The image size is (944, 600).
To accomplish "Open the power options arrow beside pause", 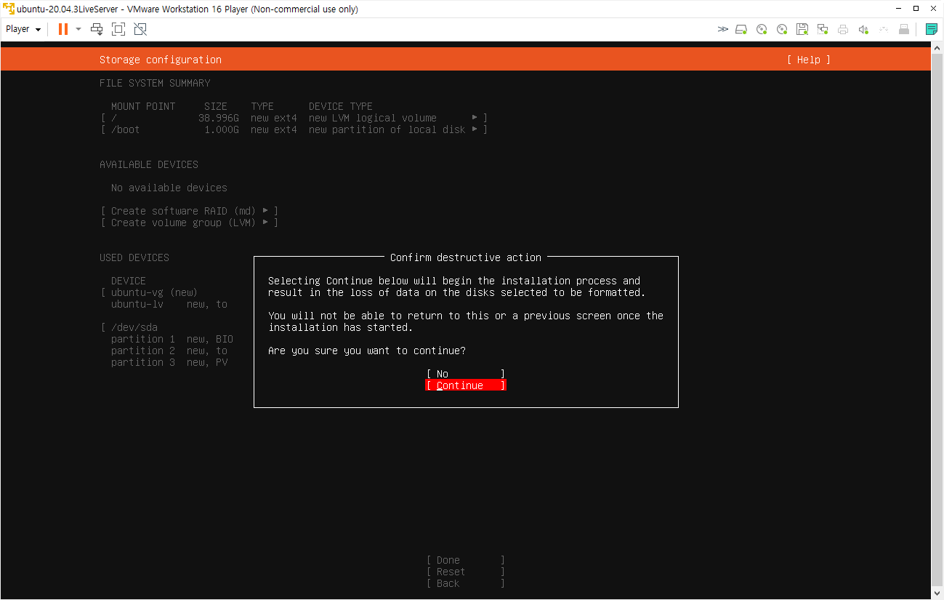I will (78, 29).
